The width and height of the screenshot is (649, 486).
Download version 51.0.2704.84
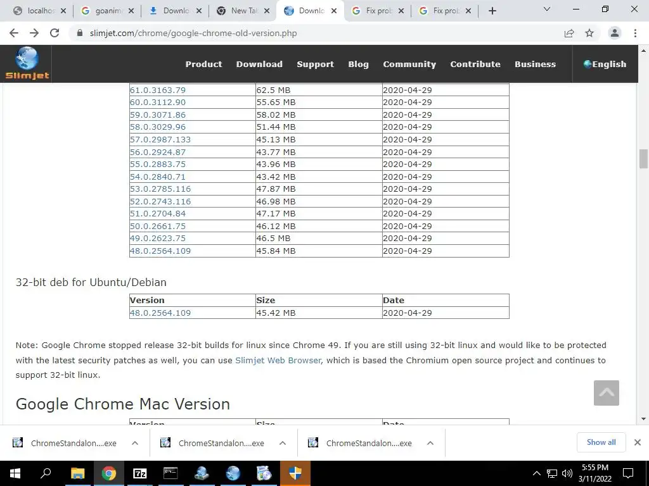158,214
